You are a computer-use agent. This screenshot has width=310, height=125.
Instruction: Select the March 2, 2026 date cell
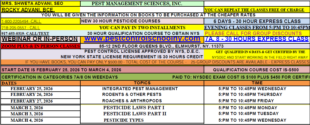pyautogui.click(x=41, y=108)
